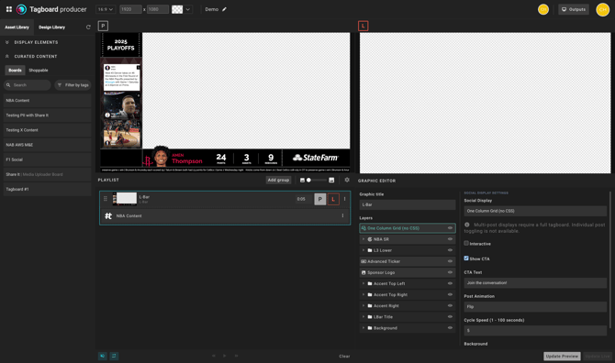Image resolution: width=615 pixels, height=363 pixels.
Task: Click the large thumbnail size icon
Action: [x=331, y=181]
